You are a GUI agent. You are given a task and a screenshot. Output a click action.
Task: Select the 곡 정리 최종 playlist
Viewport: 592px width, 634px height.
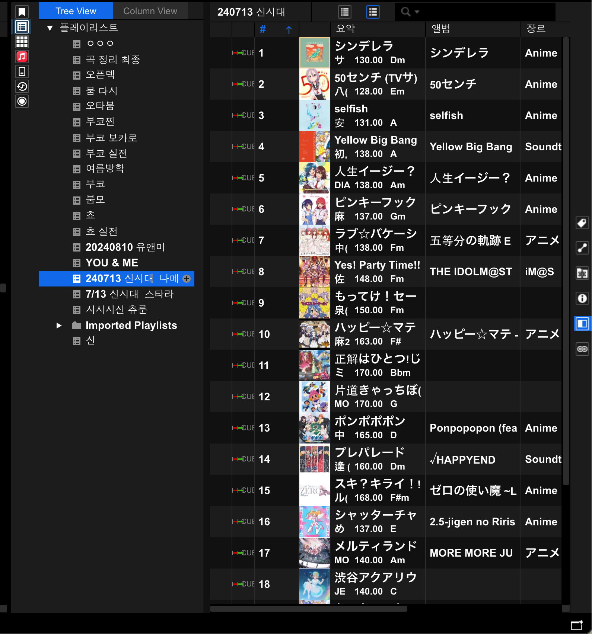[113, 60]
